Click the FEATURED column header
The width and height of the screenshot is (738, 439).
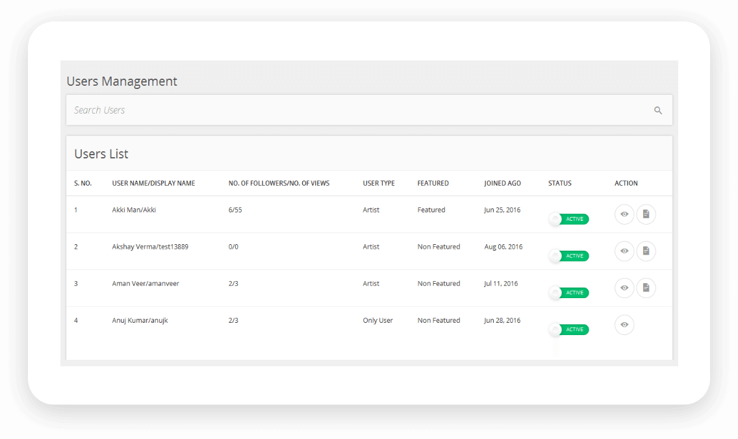pos(433,183)
